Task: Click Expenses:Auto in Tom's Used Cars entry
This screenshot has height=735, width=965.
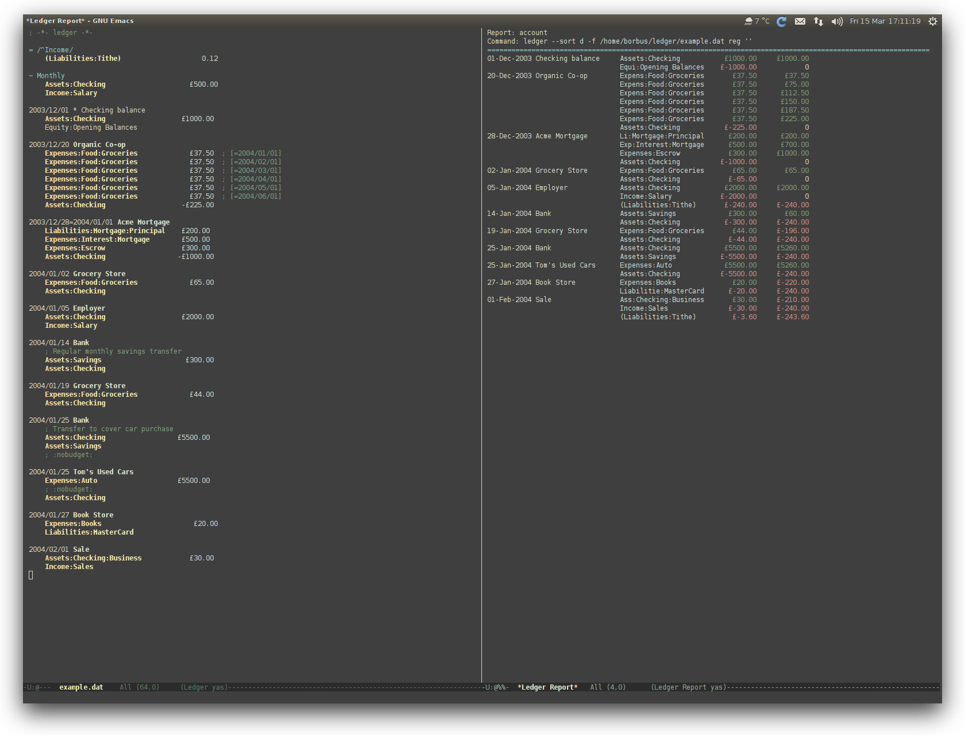Action: pyautogui.click(x=71, y=480)
